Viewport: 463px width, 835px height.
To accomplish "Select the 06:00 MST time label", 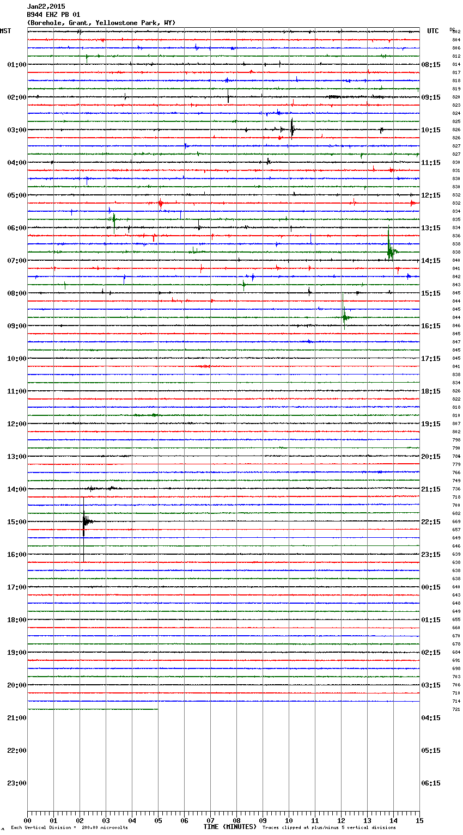I will (16, 228).
